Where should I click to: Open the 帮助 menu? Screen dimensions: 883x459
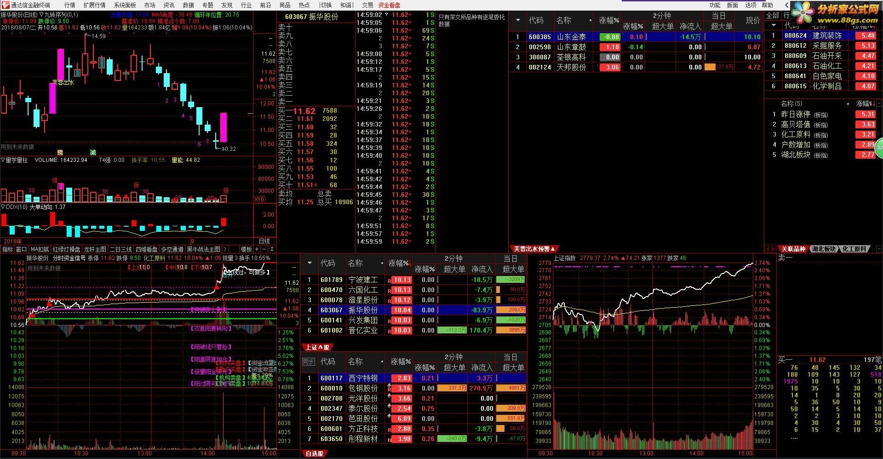click(767, 5)
